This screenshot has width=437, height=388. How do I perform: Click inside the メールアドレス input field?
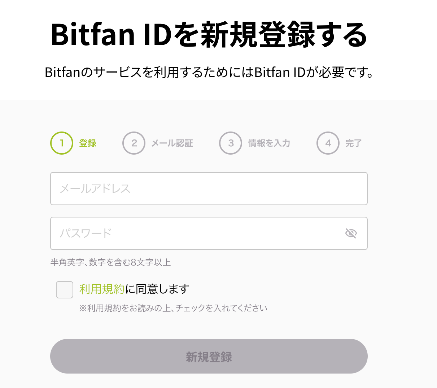point(209,189)
